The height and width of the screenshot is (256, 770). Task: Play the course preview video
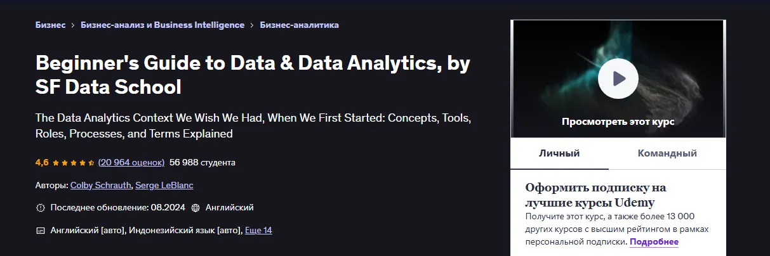coord(618,79)
